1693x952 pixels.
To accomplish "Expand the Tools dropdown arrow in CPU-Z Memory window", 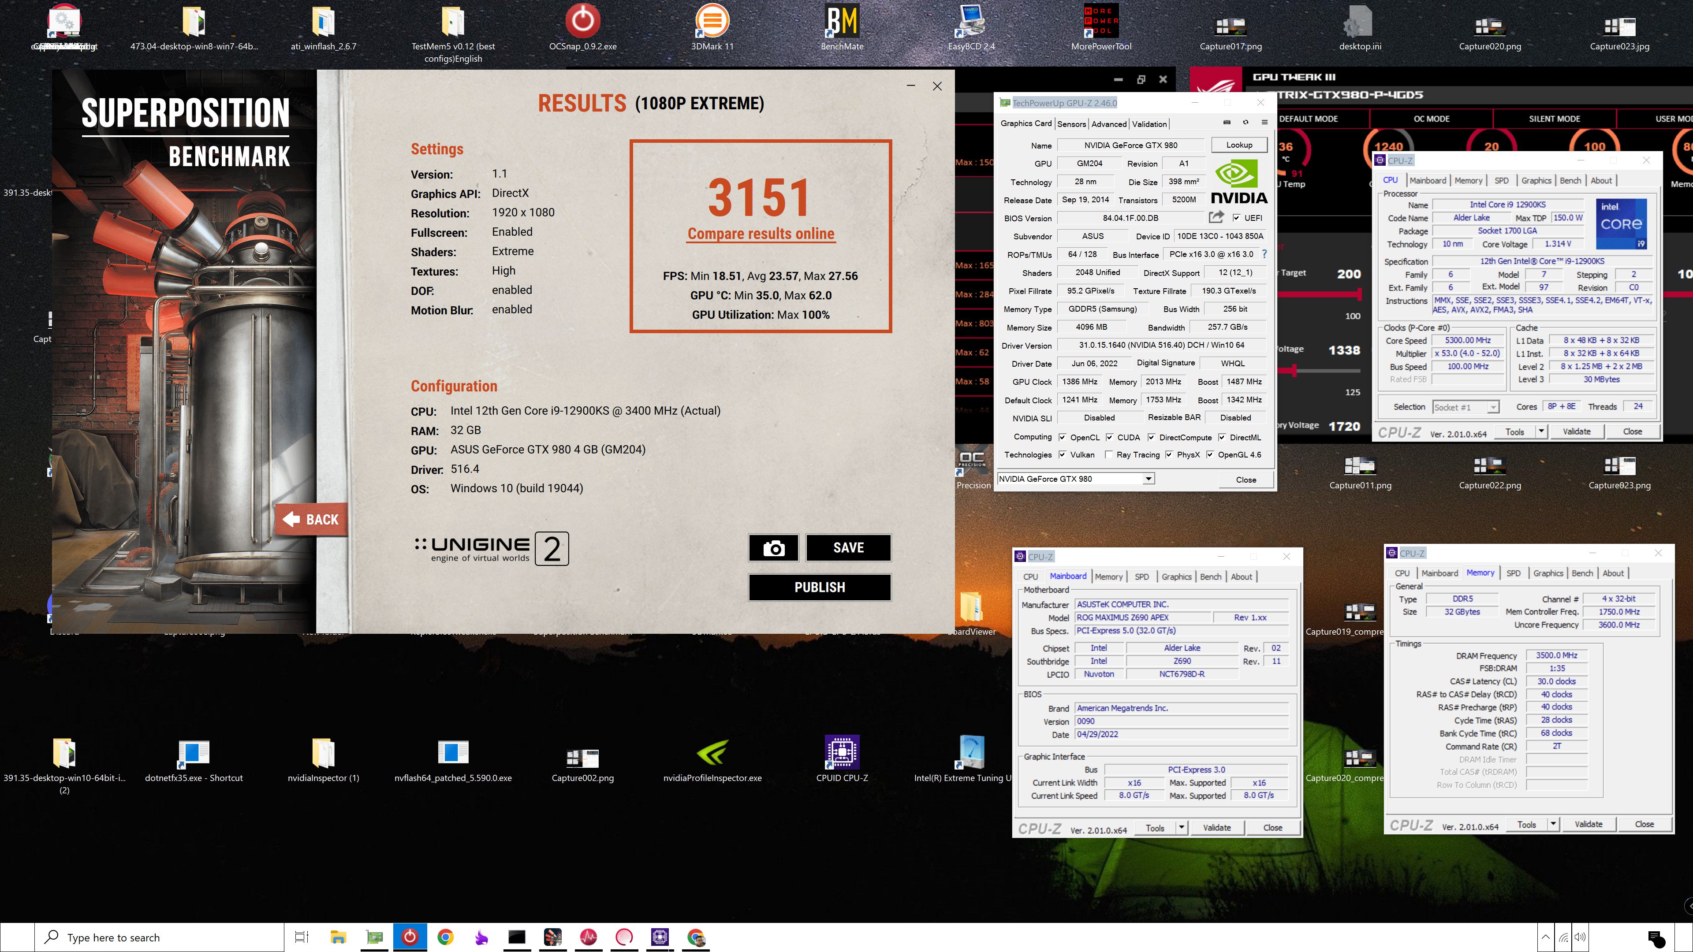I will (1553, 824).
